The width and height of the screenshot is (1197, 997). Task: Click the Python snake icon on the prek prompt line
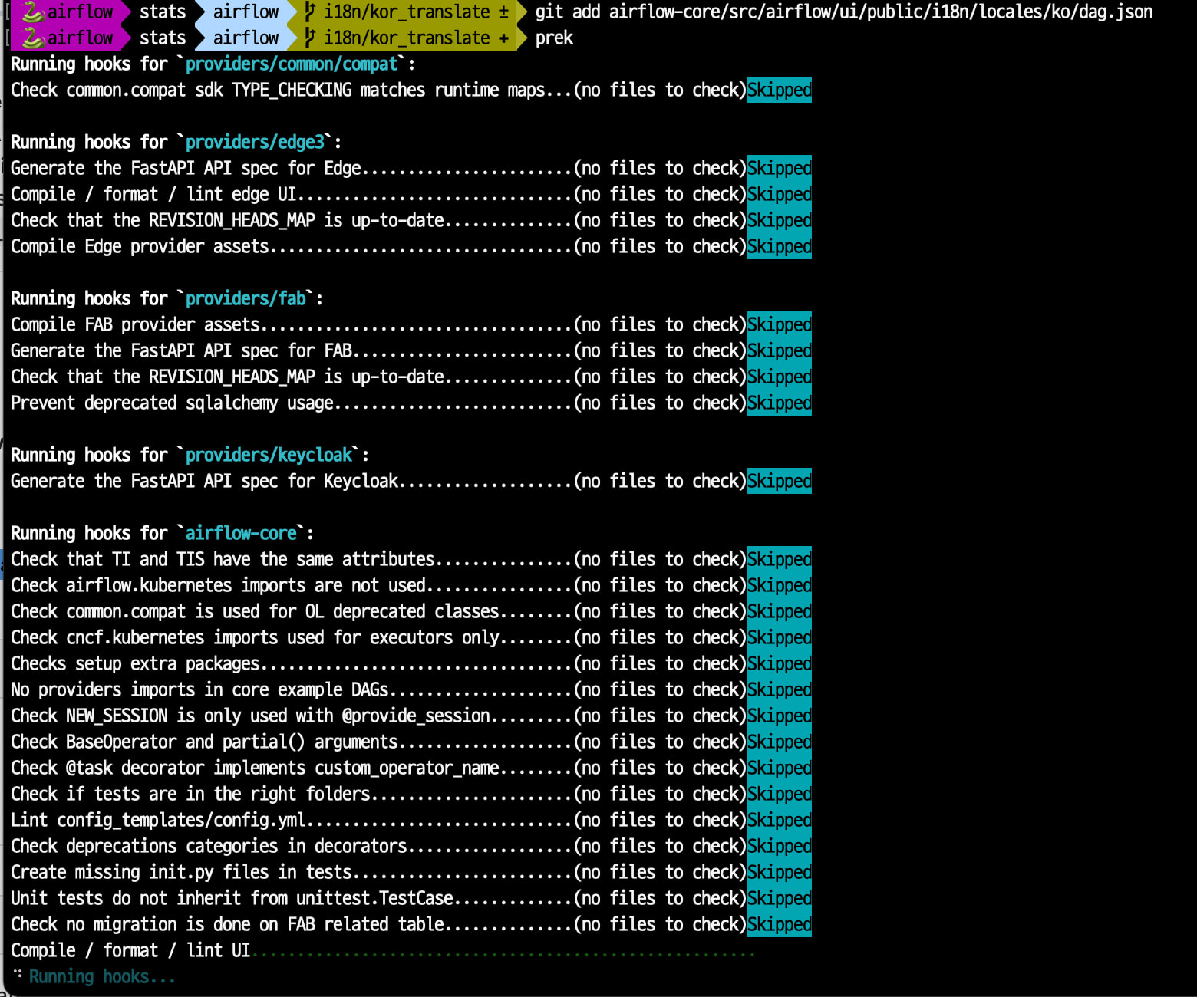[x=32, y=38]
